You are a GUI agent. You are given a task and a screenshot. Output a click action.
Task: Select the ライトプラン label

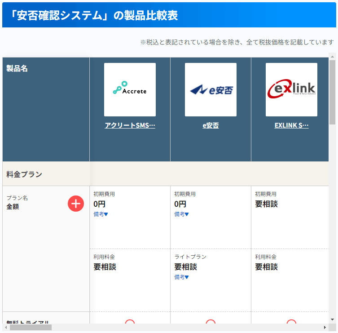(190, 257)
